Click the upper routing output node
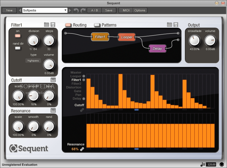Image resolution: width=227 pixels, height=168 pixels. click(x=178, y=33)
